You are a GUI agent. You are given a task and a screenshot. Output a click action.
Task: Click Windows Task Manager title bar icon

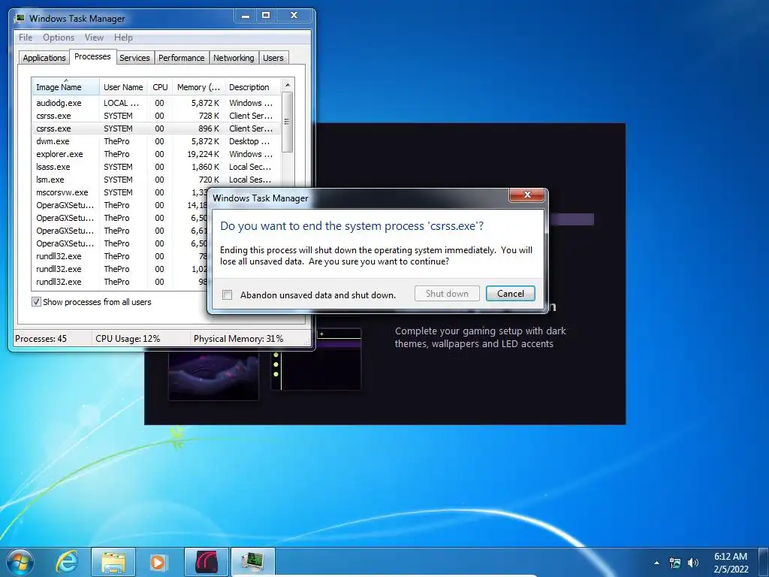click(20, 18)
